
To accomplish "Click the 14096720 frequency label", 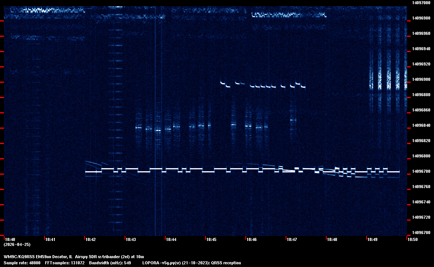I will point(421,217).
